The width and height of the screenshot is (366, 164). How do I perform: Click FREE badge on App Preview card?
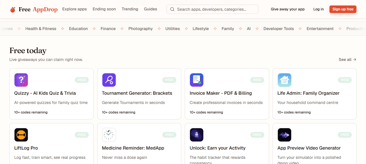pos(345,135)
